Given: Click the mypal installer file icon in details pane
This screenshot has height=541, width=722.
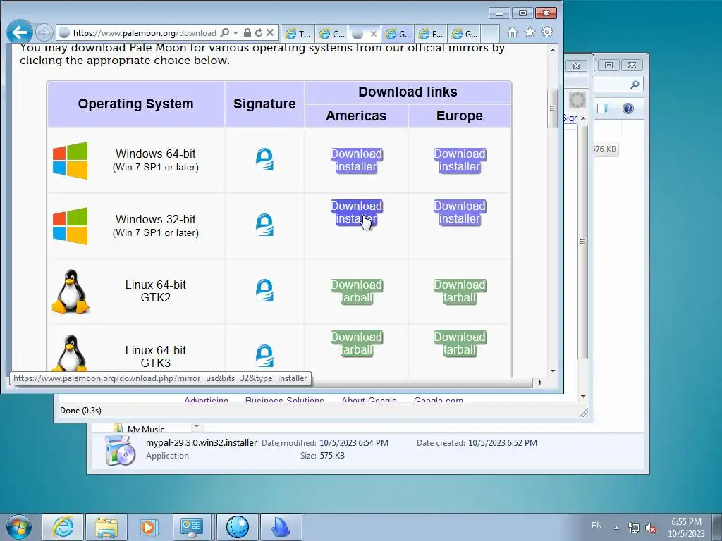Looking at the screenshot, I should (120, 450).
